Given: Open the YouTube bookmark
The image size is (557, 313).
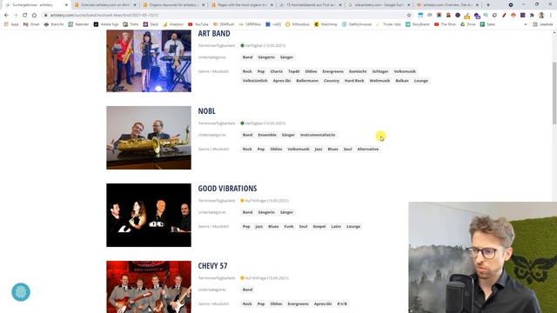Looking at the screenshot, I should click(198, 24).
